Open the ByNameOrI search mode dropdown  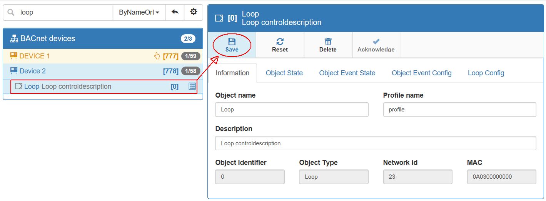point(139,12)
